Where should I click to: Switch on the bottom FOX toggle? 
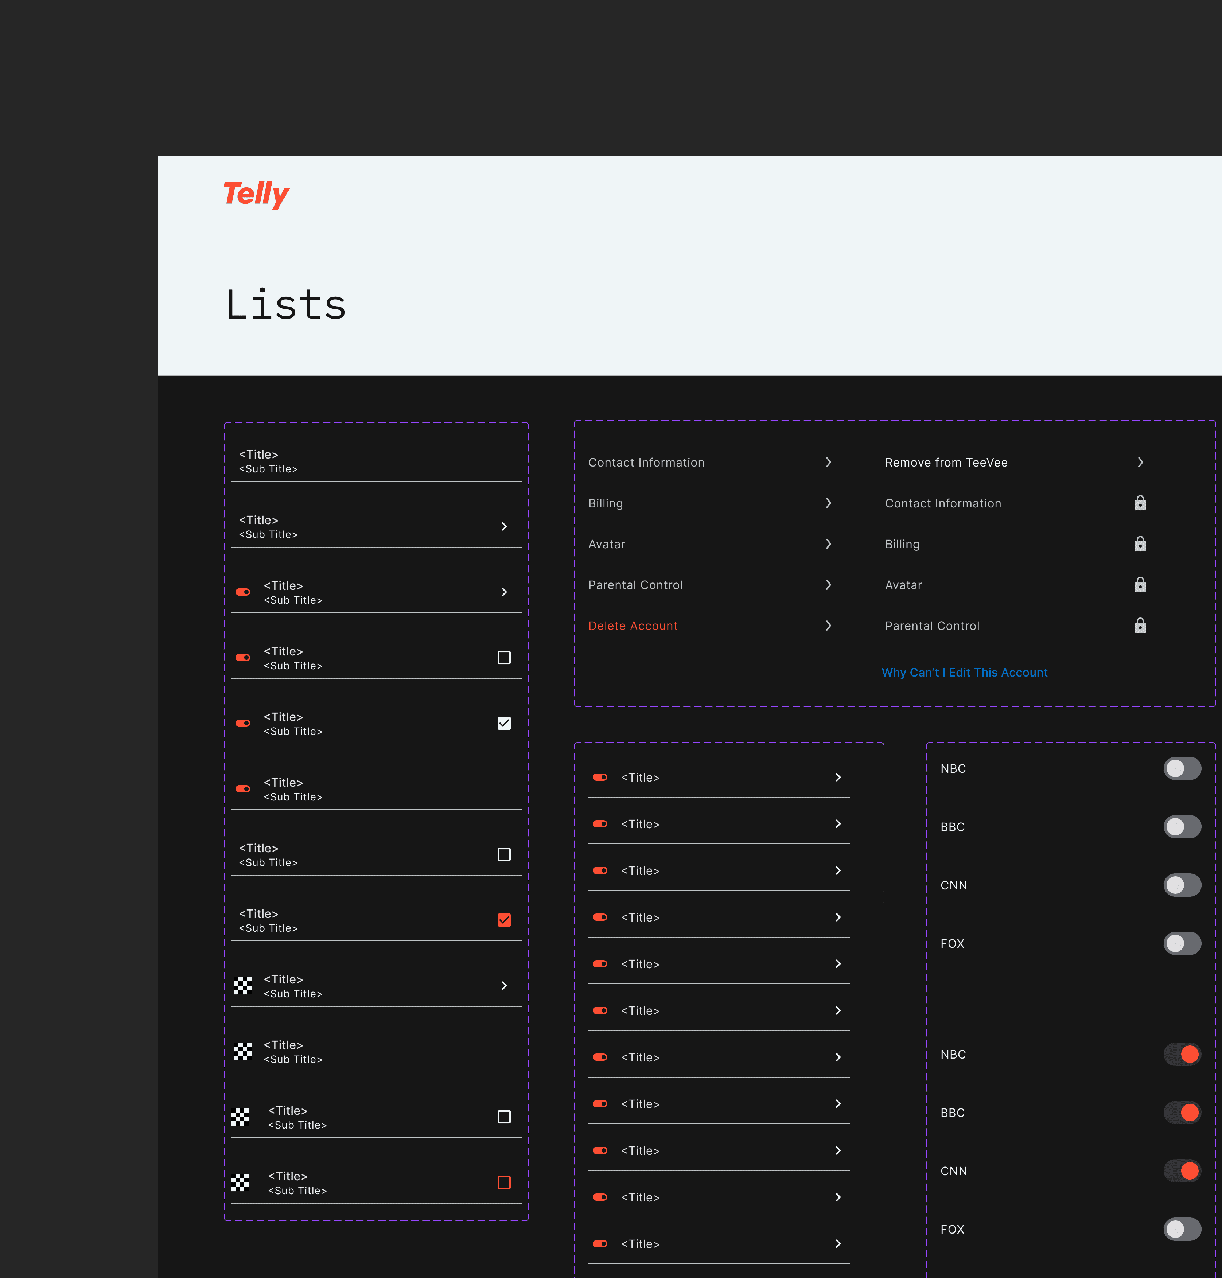[x=1182, y=1229]
